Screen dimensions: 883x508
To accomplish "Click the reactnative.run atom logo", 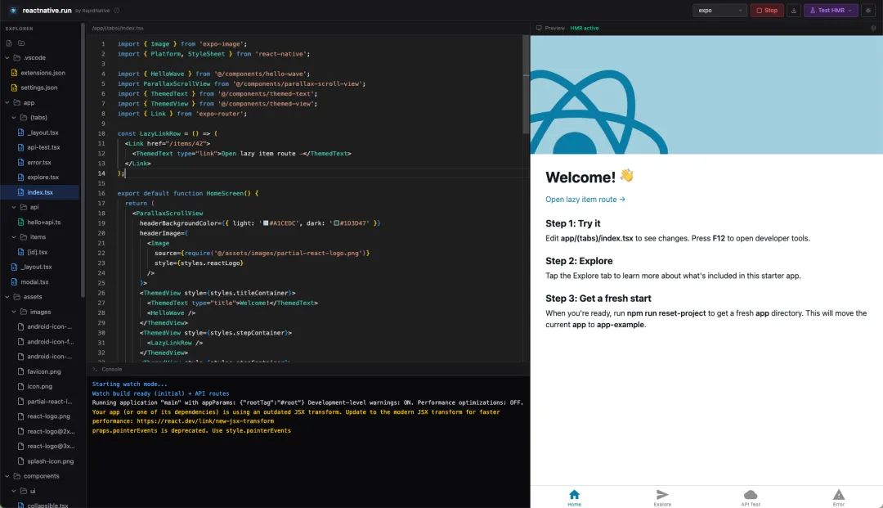I will coord(12,11).
